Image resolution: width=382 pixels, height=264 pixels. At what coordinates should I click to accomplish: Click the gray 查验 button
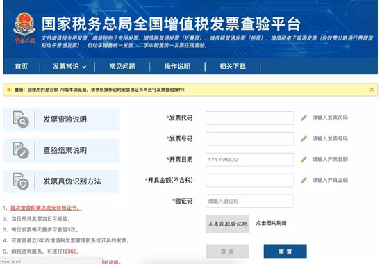(227, 251)
